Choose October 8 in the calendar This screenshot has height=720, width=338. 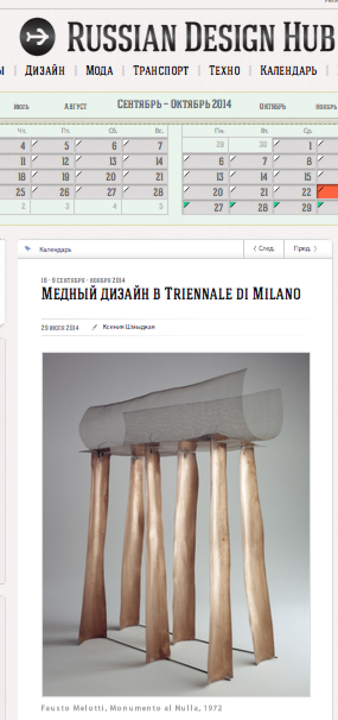294,161
